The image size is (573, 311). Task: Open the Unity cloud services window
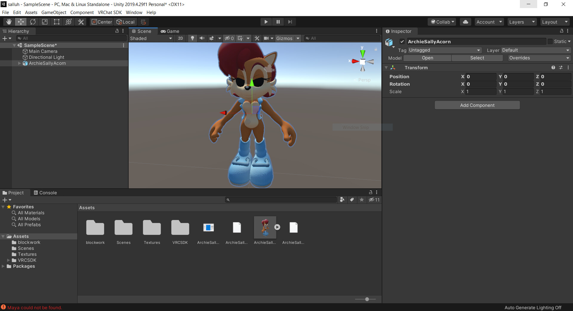(465, 21)
